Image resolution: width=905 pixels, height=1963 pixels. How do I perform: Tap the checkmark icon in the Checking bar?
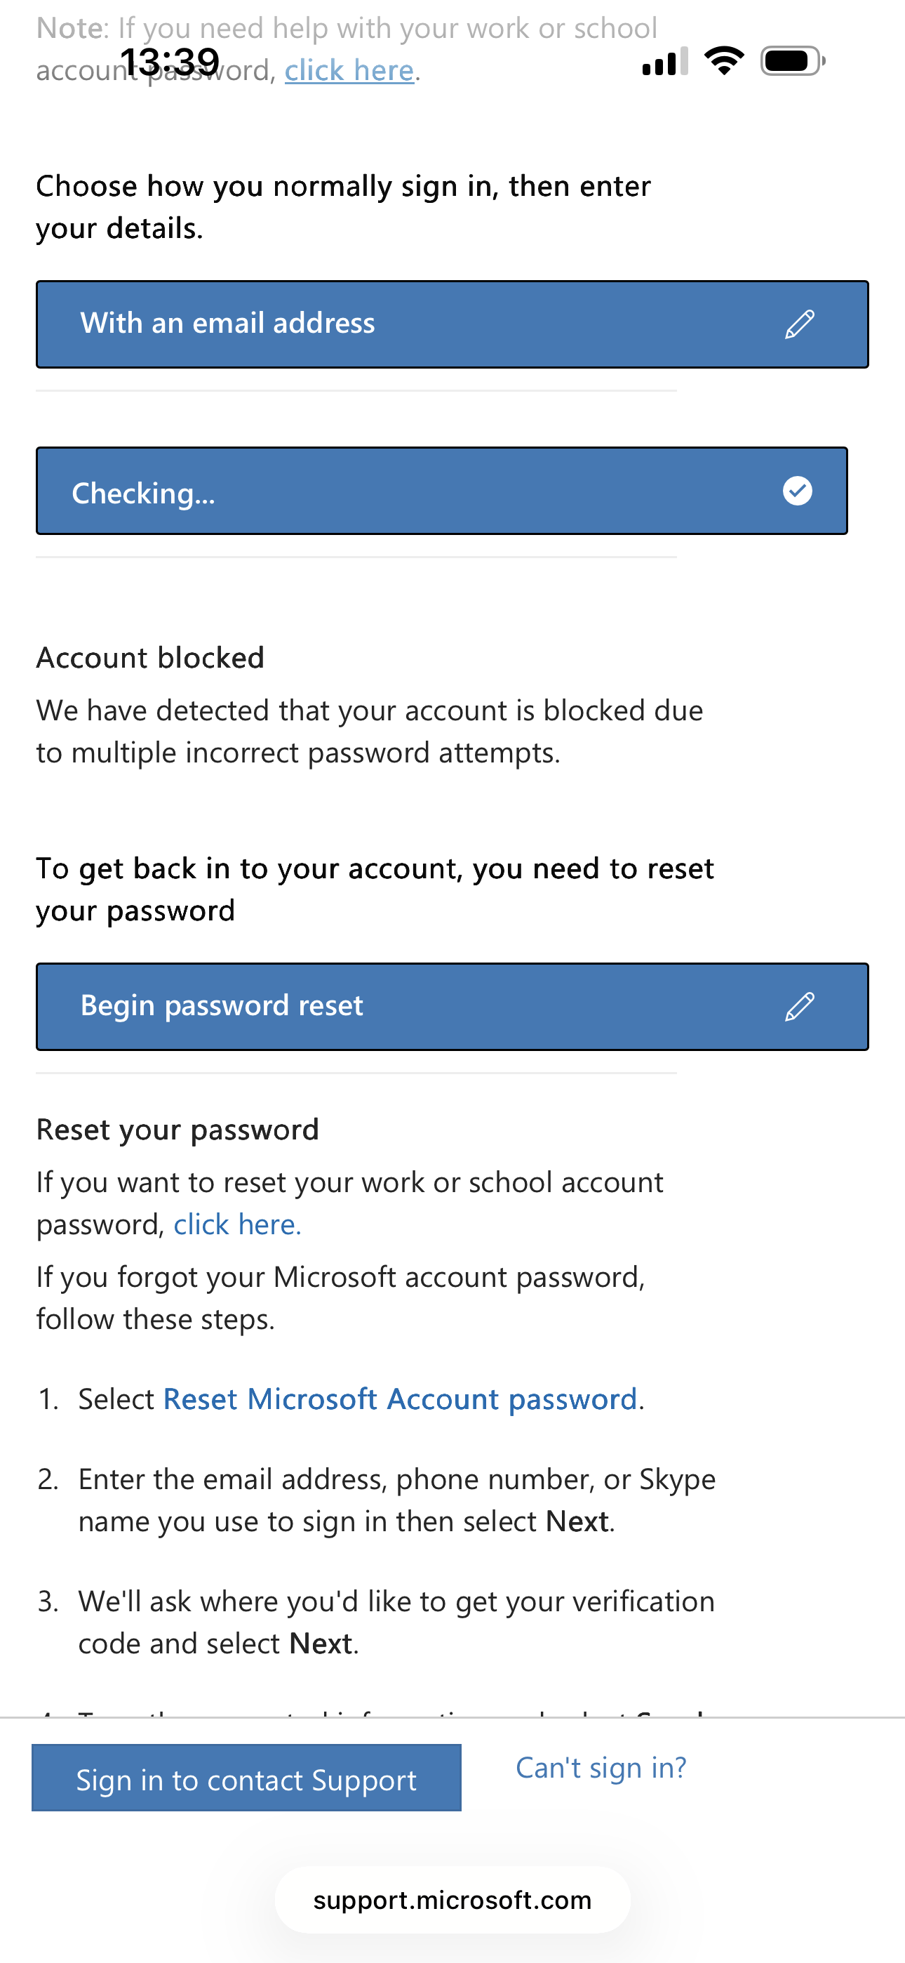pos(797,491)
